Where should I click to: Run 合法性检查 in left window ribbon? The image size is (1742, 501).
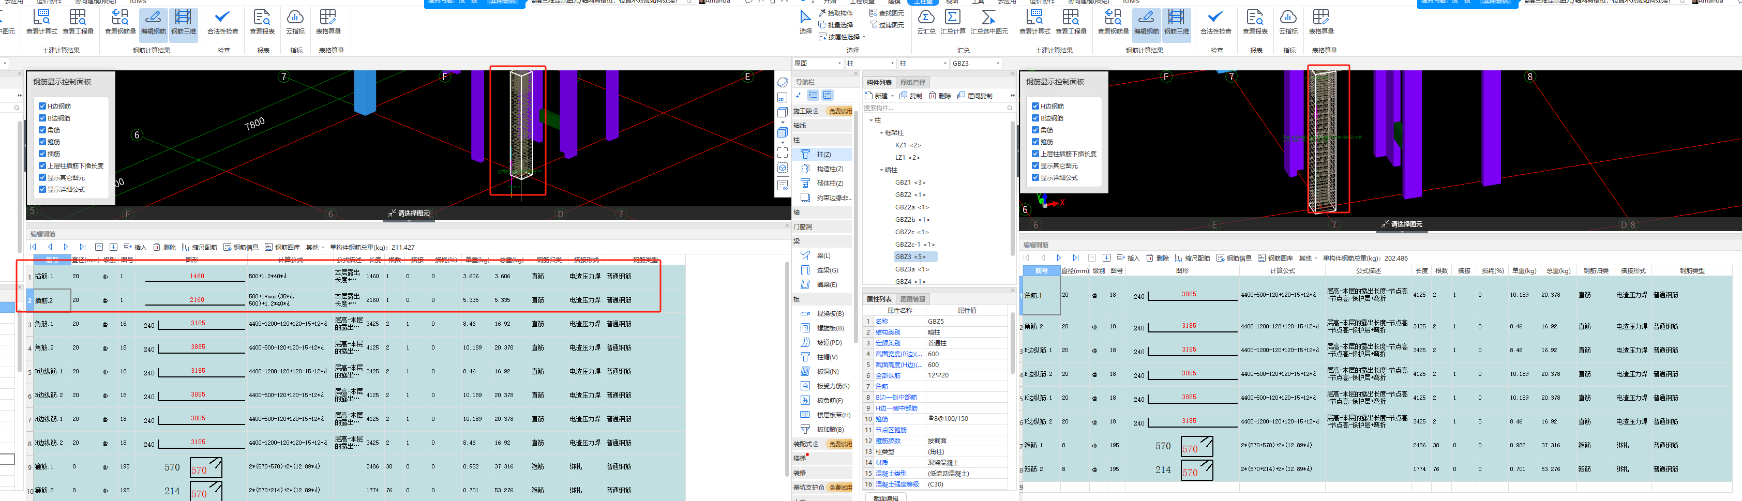(x=222, y=22)
